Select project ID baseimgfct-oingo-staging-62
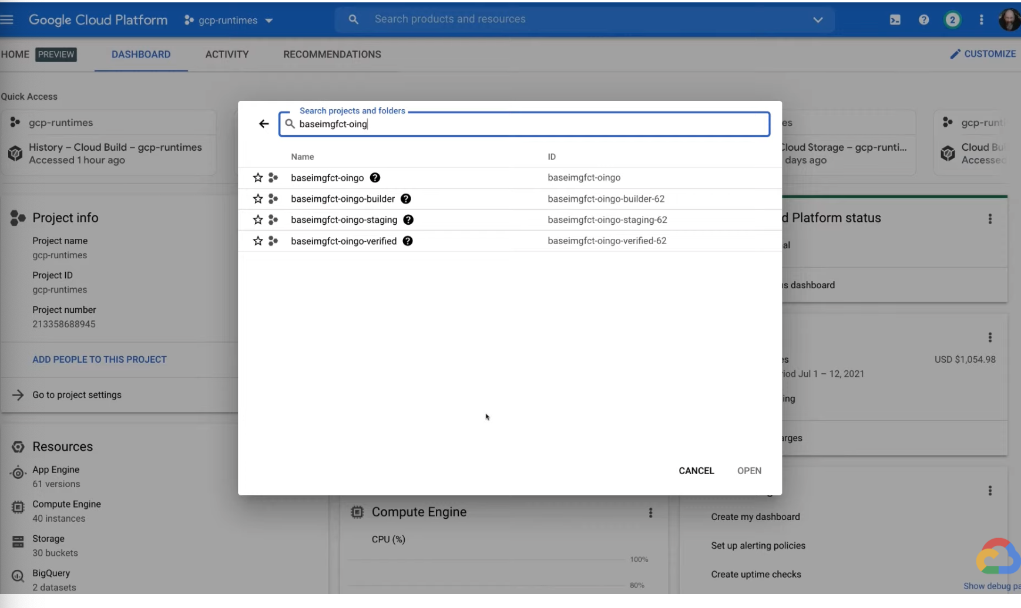The image size is (1021, 608). click(607, 220)
